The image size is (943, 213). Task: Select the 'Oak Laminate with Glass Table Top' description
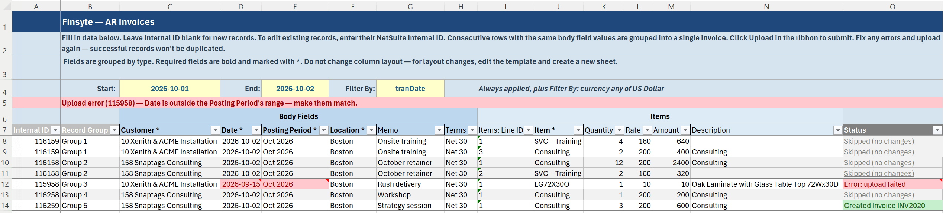tap(766, 184)
